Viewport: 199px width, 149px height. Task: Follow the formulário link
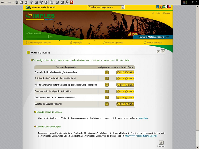(143, 118)
